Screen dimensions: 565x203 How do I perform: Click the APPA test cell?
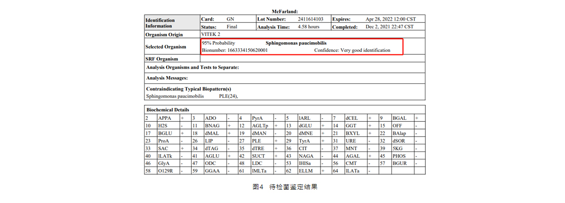[x=168, y=118]
